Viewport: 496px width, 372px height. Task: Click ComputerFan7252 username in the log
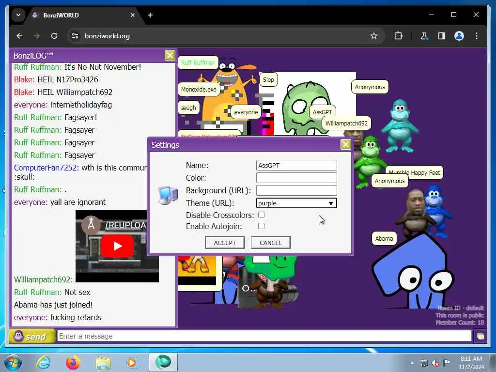click(x=46, y=168)
